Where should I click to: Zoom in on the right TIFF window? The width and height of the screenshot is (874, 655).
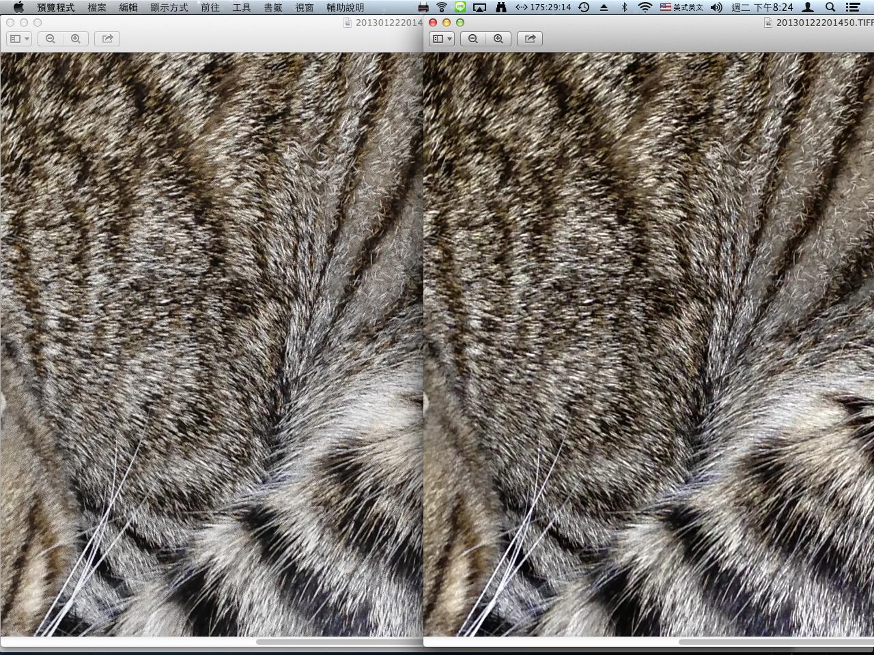[498, 39]
